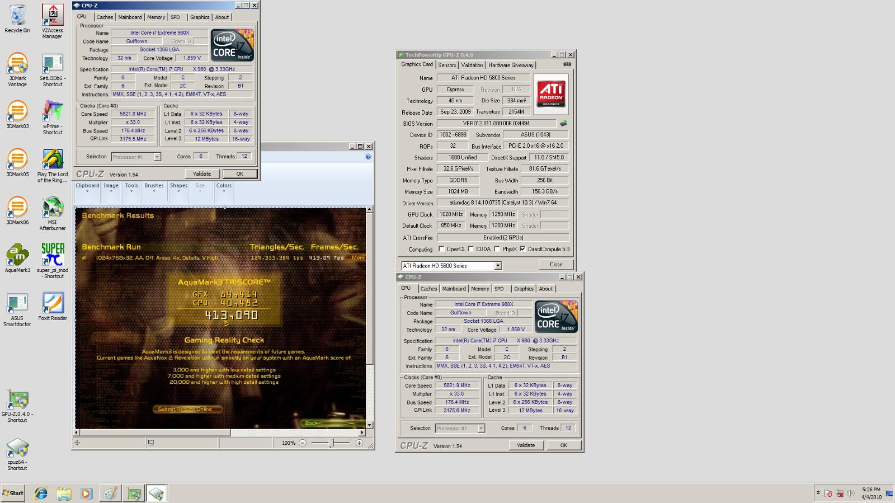Click Paint zoom slider handle

pyautogui.click(x=332, y=443)
